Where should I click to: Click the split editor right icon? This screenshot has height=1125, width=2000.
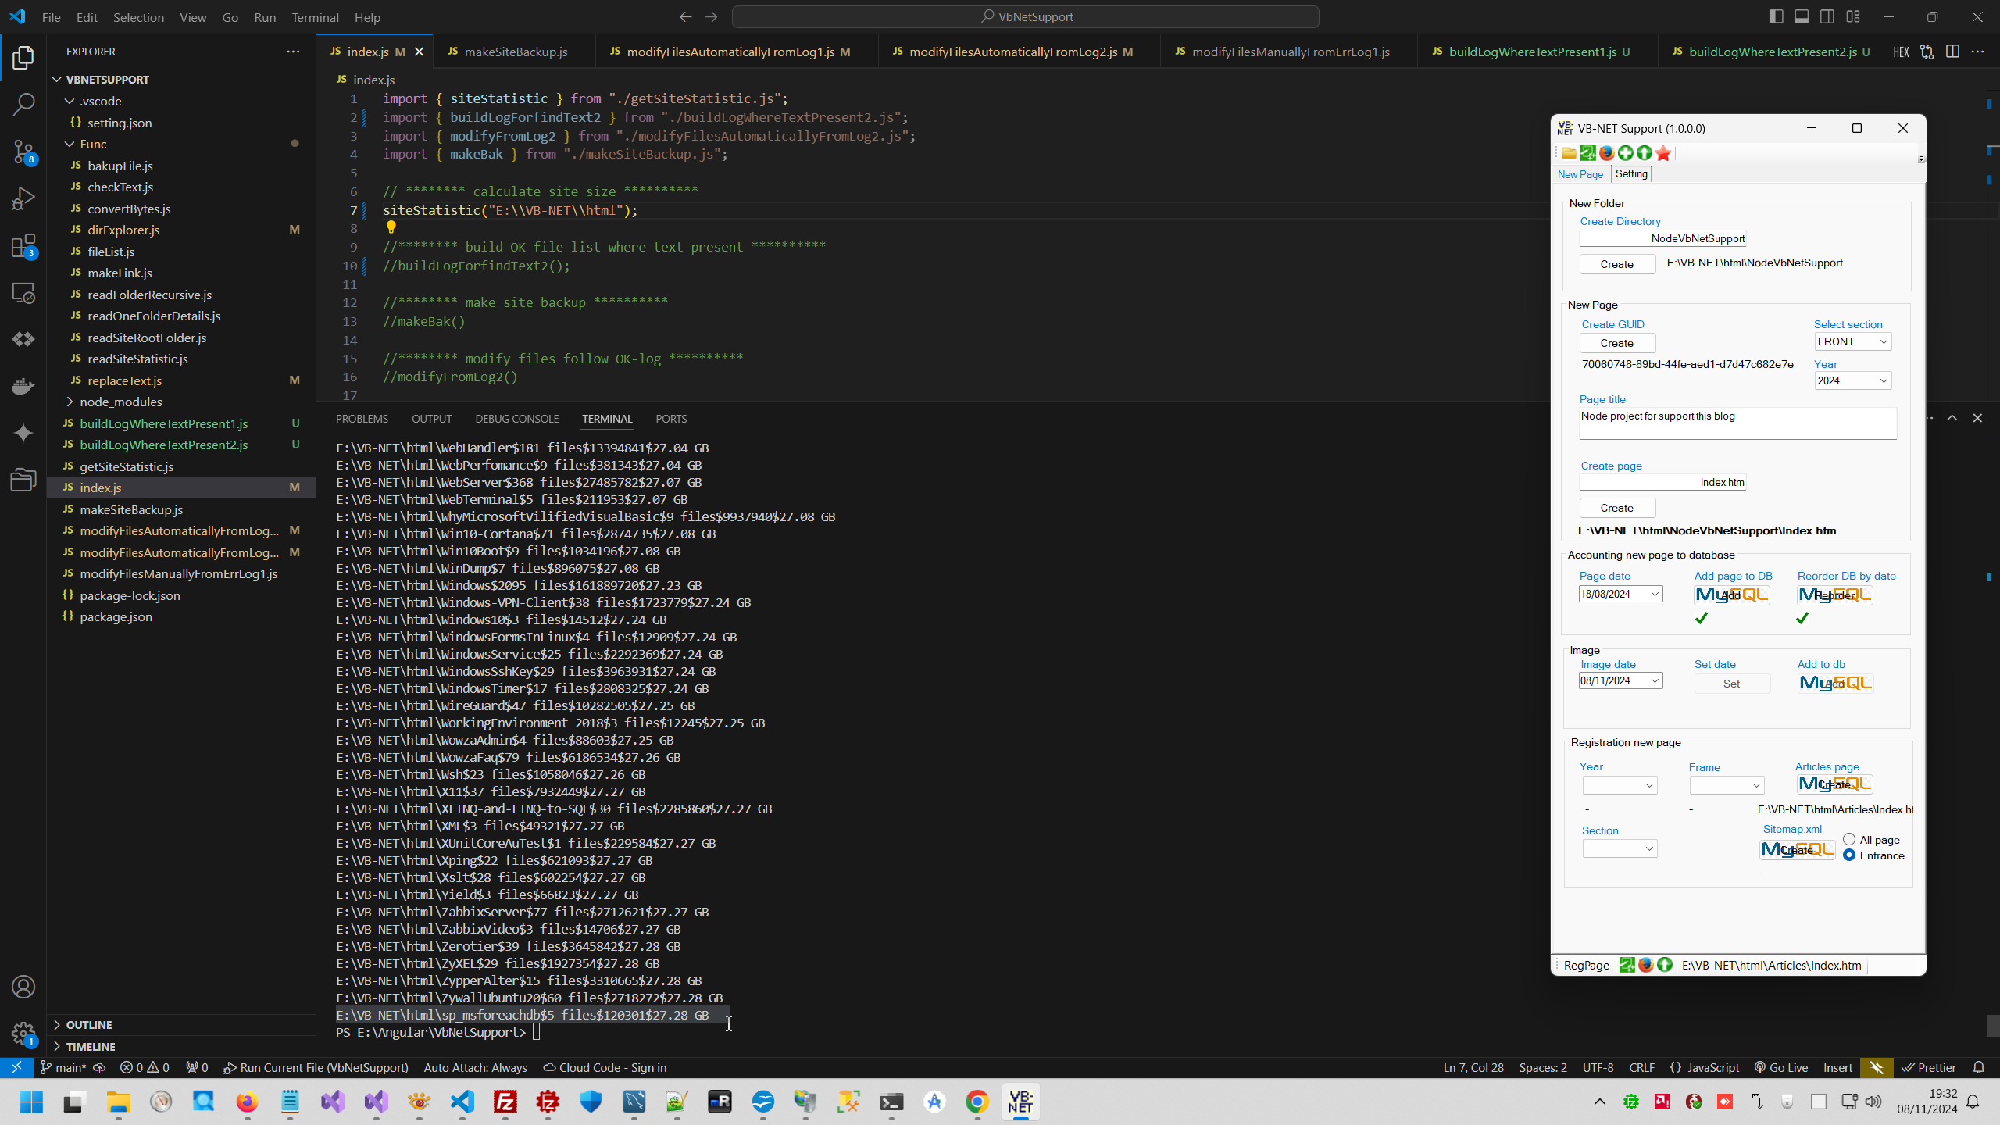pyautogui.click(x=1952, y=52)
